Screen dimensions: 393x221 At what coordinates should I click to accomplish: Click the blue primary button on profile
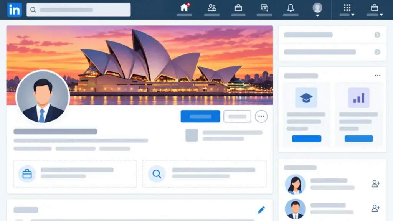coord(200,116)
